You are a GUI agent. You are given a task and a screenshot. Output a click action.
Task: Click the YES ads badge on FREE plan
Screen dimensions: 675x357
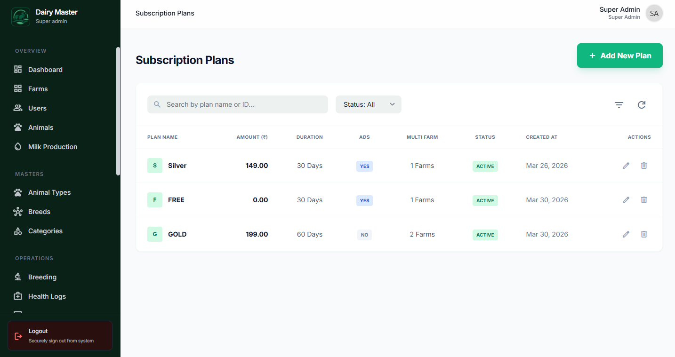coord(364,200)
